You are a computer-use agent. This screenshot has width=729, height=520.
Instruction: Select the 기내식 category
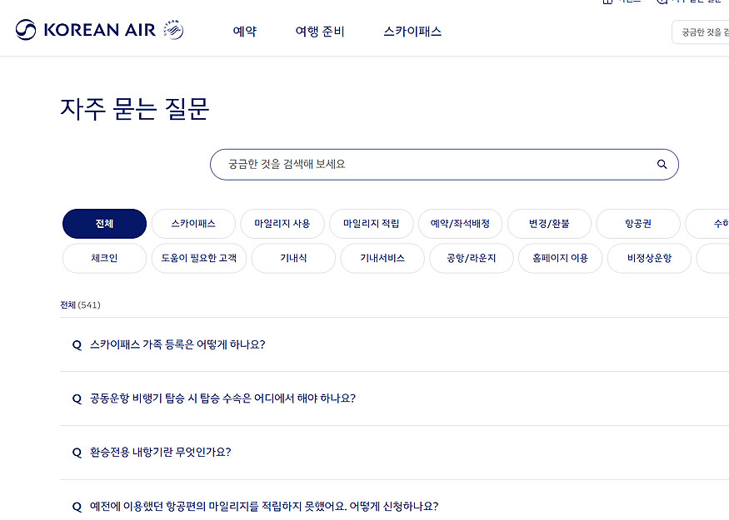click(293, 259)
